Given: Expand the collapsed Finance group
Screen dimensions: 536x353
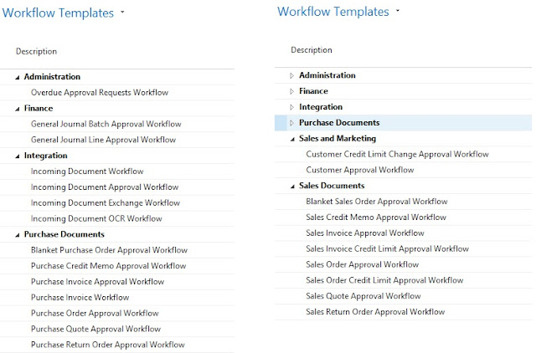Looking at the screenshot, I should pos(292,91).
